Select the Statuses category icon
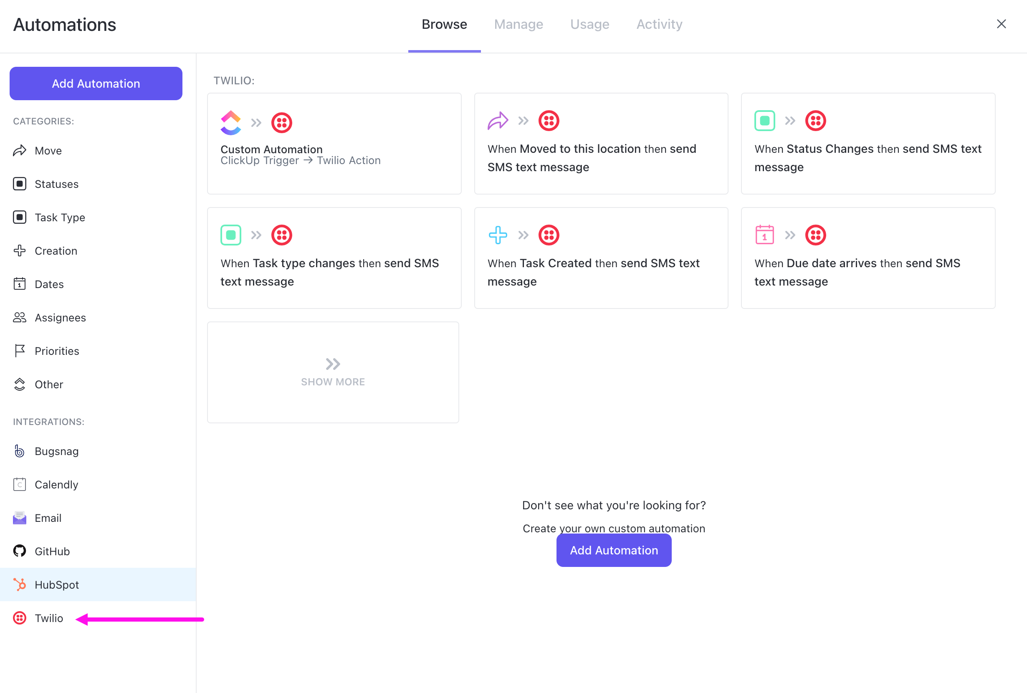Screen dimensions: 1027x693 click(x=20, y=184)
